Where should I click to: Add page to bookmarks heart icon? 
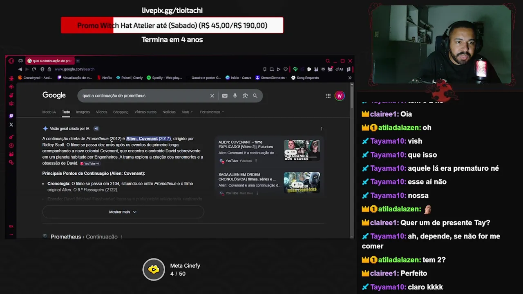286,69
